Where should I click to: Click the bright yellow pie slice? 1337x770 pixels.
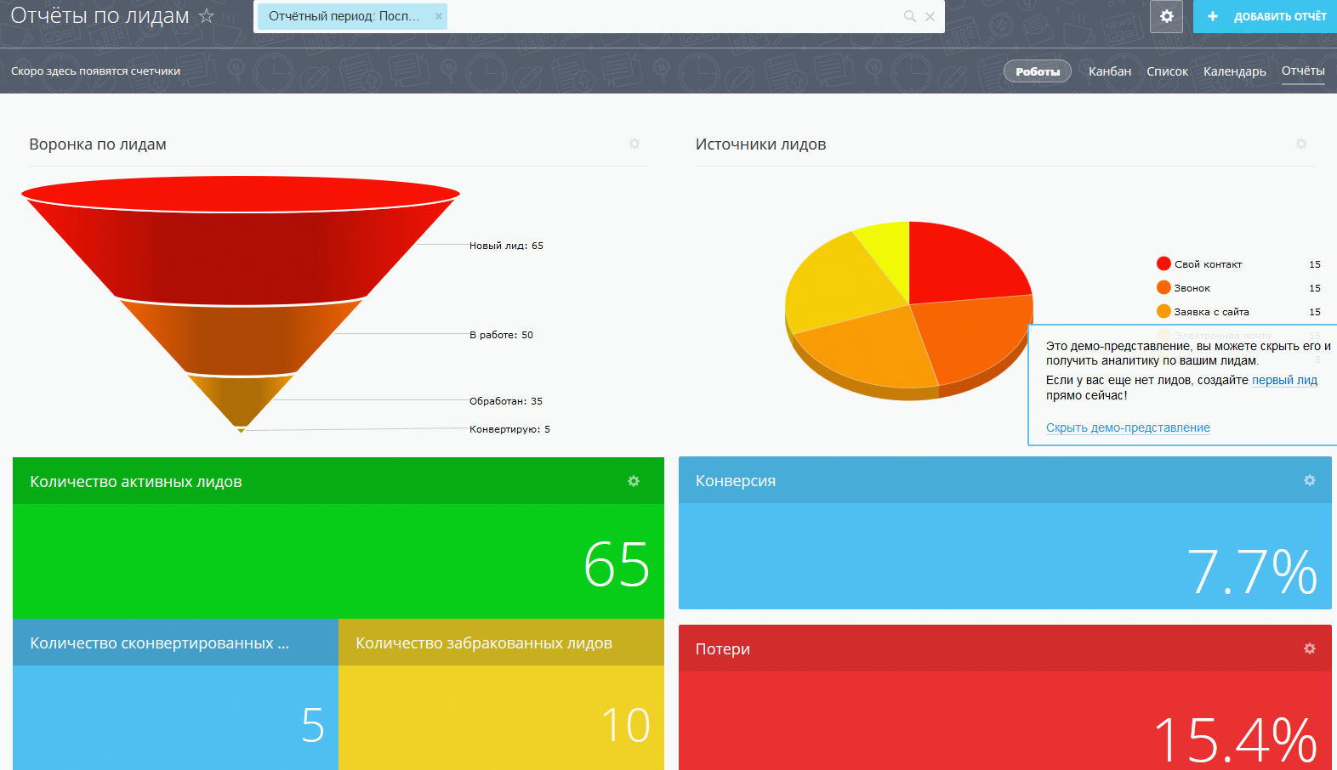[x=889, y=253]
